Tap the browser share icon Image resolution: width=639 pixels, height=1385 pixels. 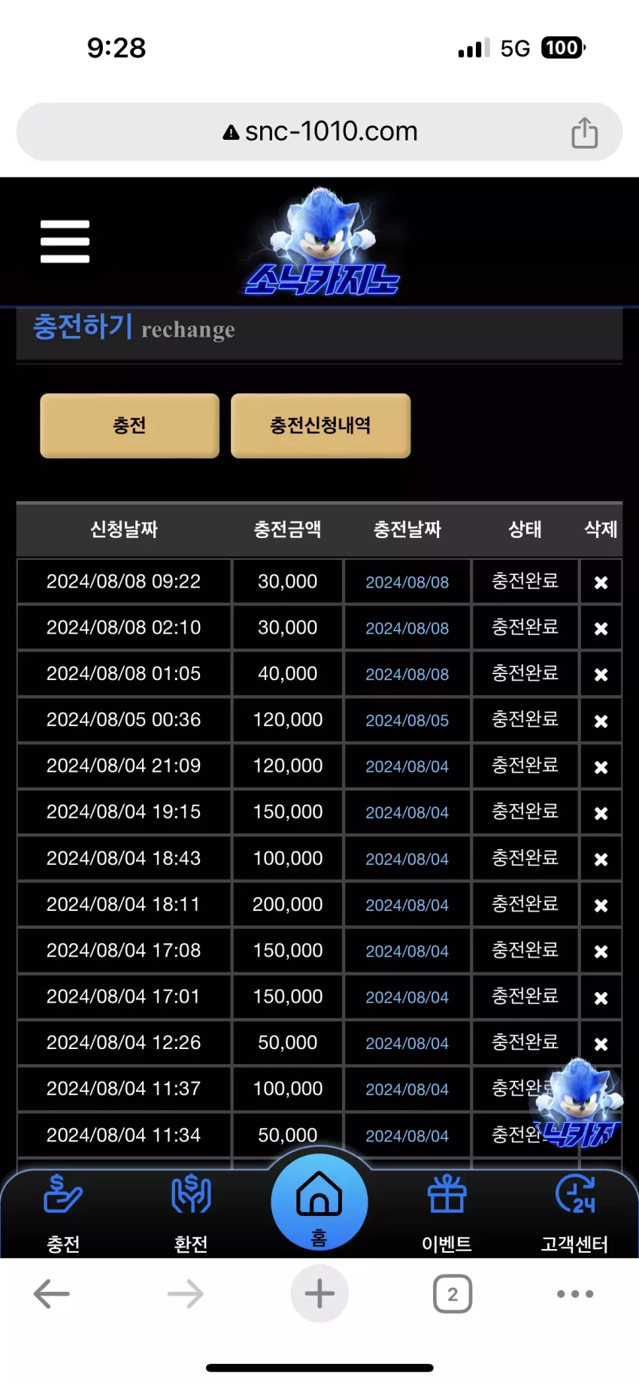584,132
